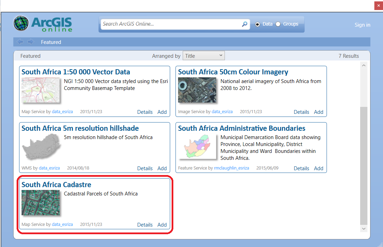The image size is (383, 247).
Task: Open Details for South Africa Administrative Boundaries
Action: tap(301, 168)
